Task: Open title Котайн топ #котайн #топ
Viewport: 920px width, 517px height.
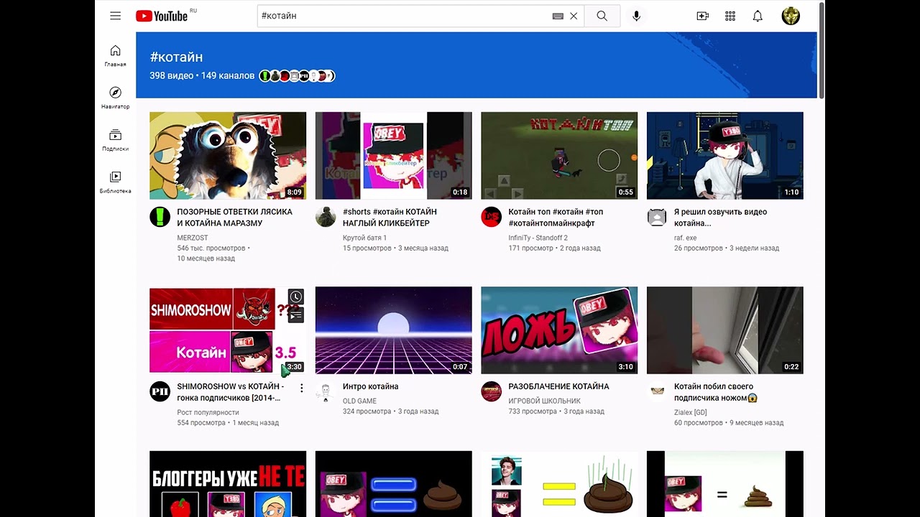Action: pyautogui.click(x=556, y=218)
